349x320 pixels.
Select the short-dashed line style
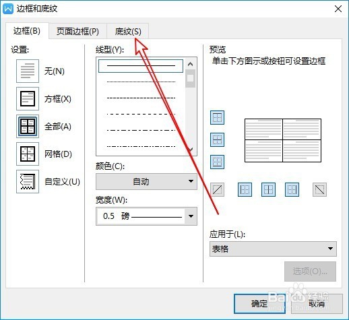141,98
